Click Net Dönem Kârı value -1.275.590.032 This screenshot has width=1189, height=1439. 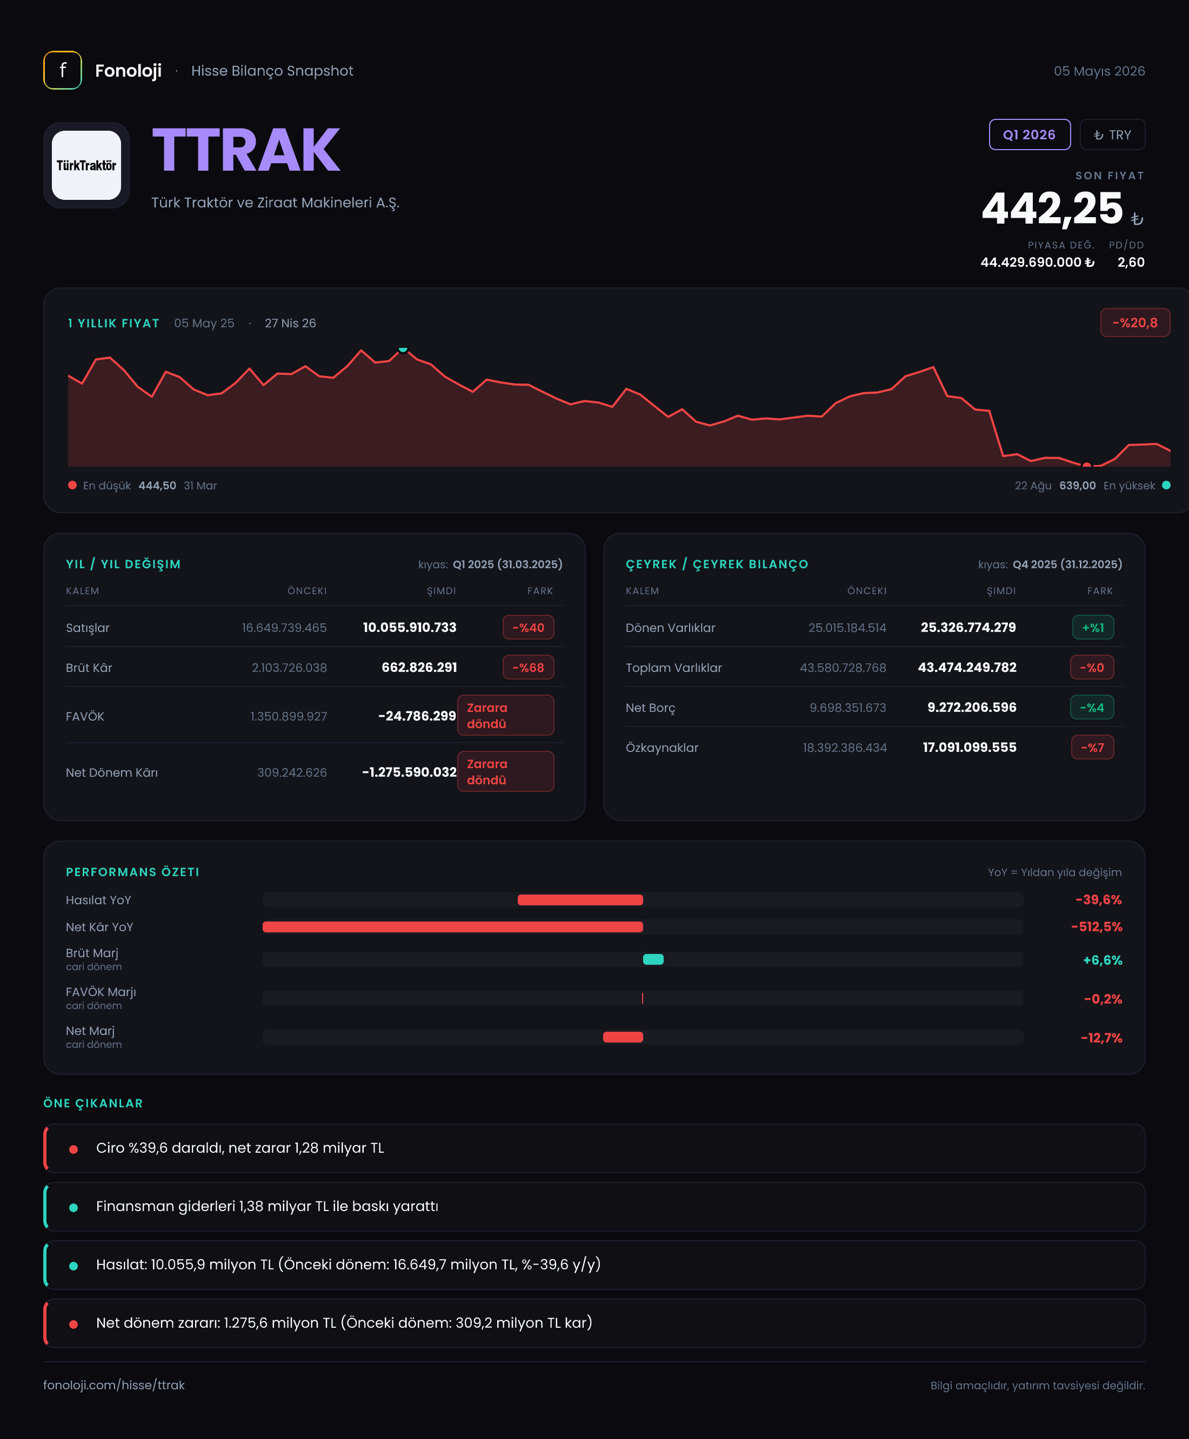pyautogui.click(x=409, y=772)
